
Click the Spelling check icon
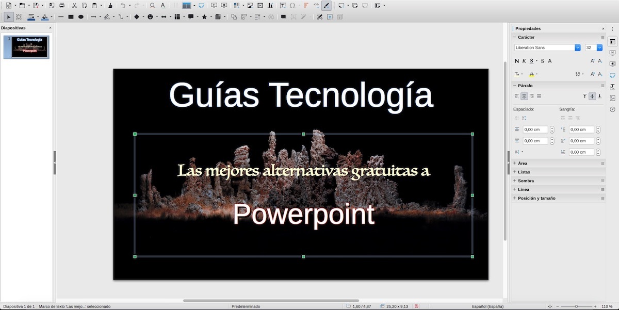click(163, 6)
